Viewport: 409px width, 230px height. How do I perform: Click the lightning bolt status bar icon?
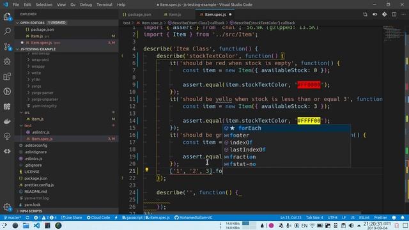(x=116, y=217)
